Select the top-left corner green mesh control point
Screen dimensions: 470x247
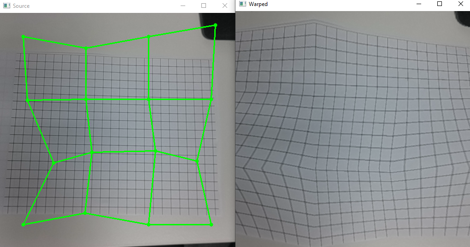point(23,36)
